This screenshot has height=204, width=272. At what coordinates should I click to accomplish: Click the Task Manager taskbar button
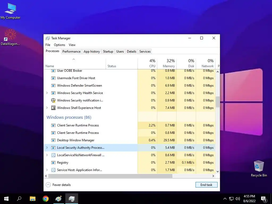pos(72,199)
